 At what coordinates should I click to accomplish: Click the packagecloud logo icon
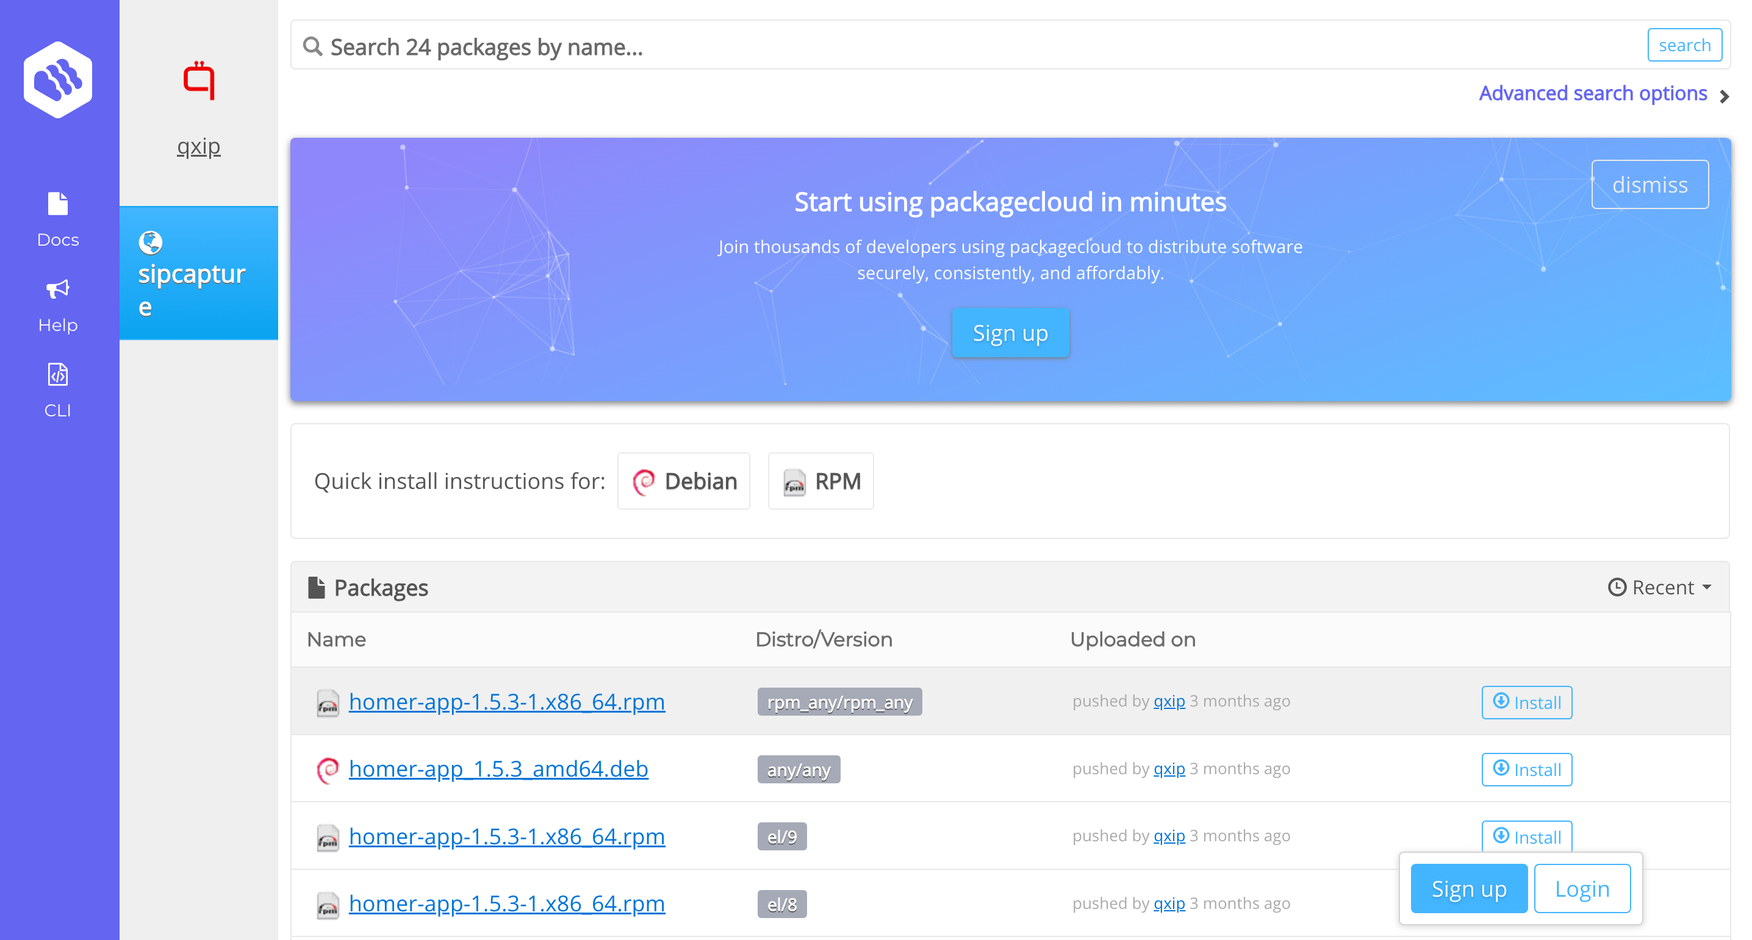tap(58, 79)
